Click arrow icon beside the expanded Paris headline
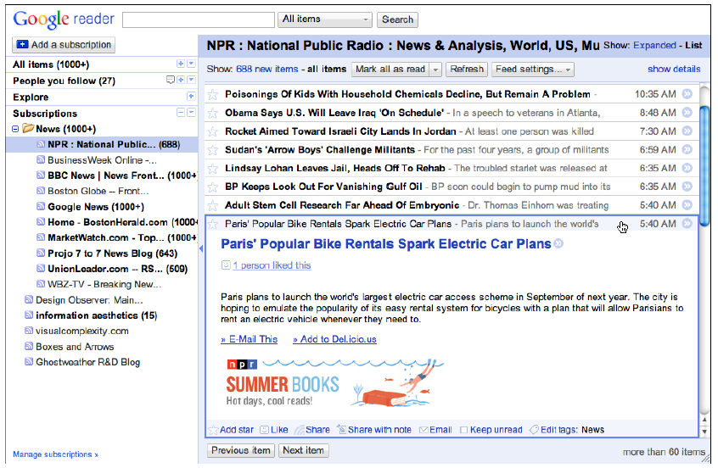Viewport: 718px width, 468px height. point(558,244)
